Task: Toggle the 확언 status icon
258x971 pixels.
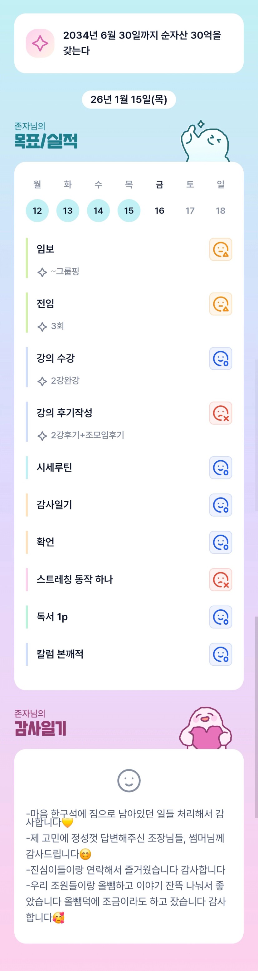Action: click(x=220, y=543)
